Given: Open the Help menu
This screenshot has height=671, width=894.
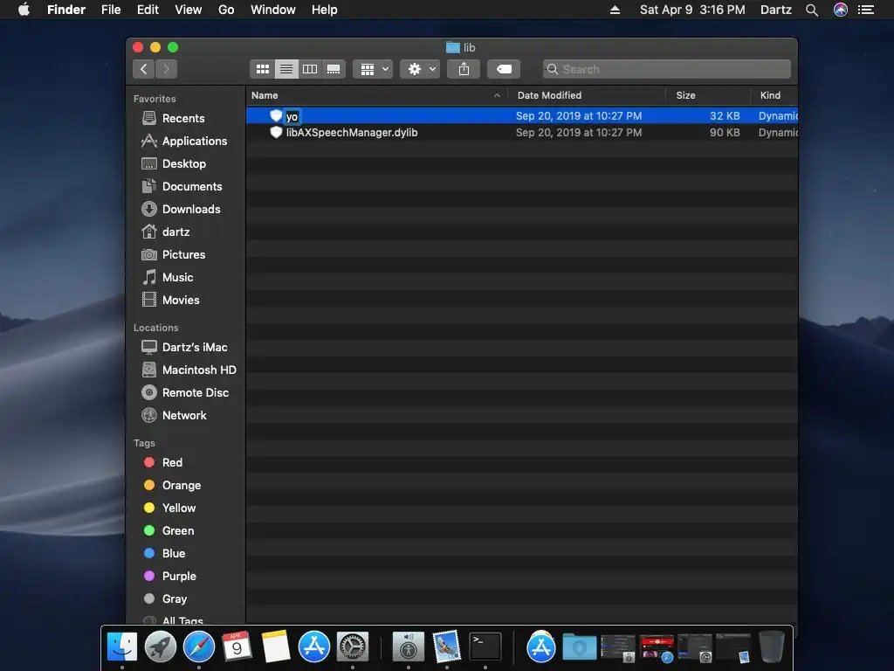Looking at the screenshot, I should (325, 10).
